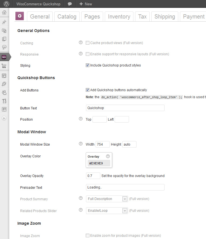Open Settings sliders icon in sidebar

click(4, 109)
